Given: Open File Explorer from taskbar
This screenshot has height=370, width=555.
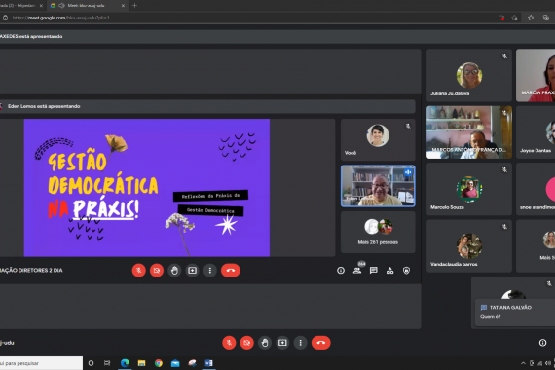Looking at the screenshot, I should tap(141, 363).
